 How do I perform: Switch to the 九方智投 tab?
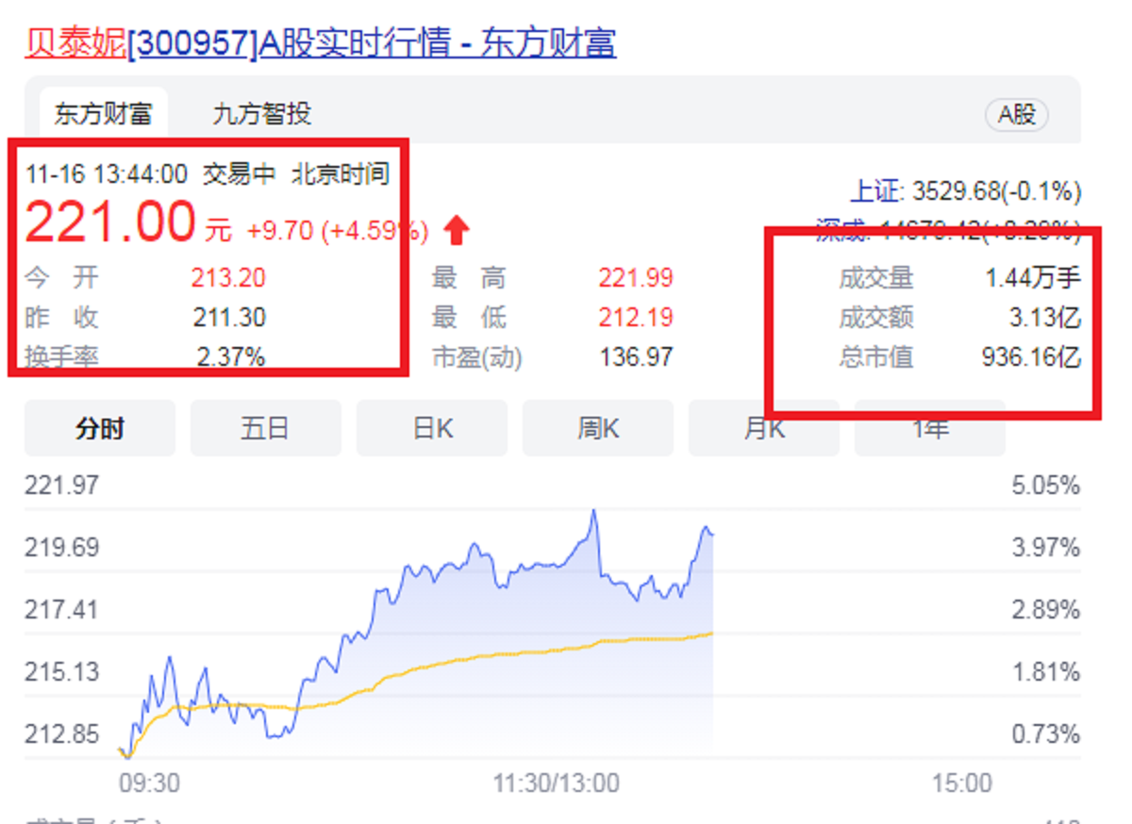262,115
